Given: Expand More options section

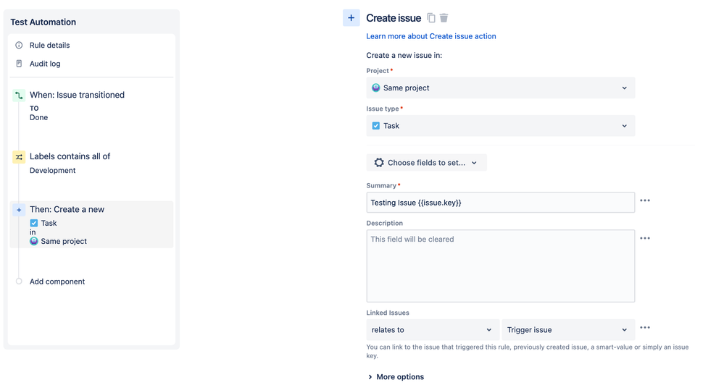Looking at the screenshot, I should 395,377.
